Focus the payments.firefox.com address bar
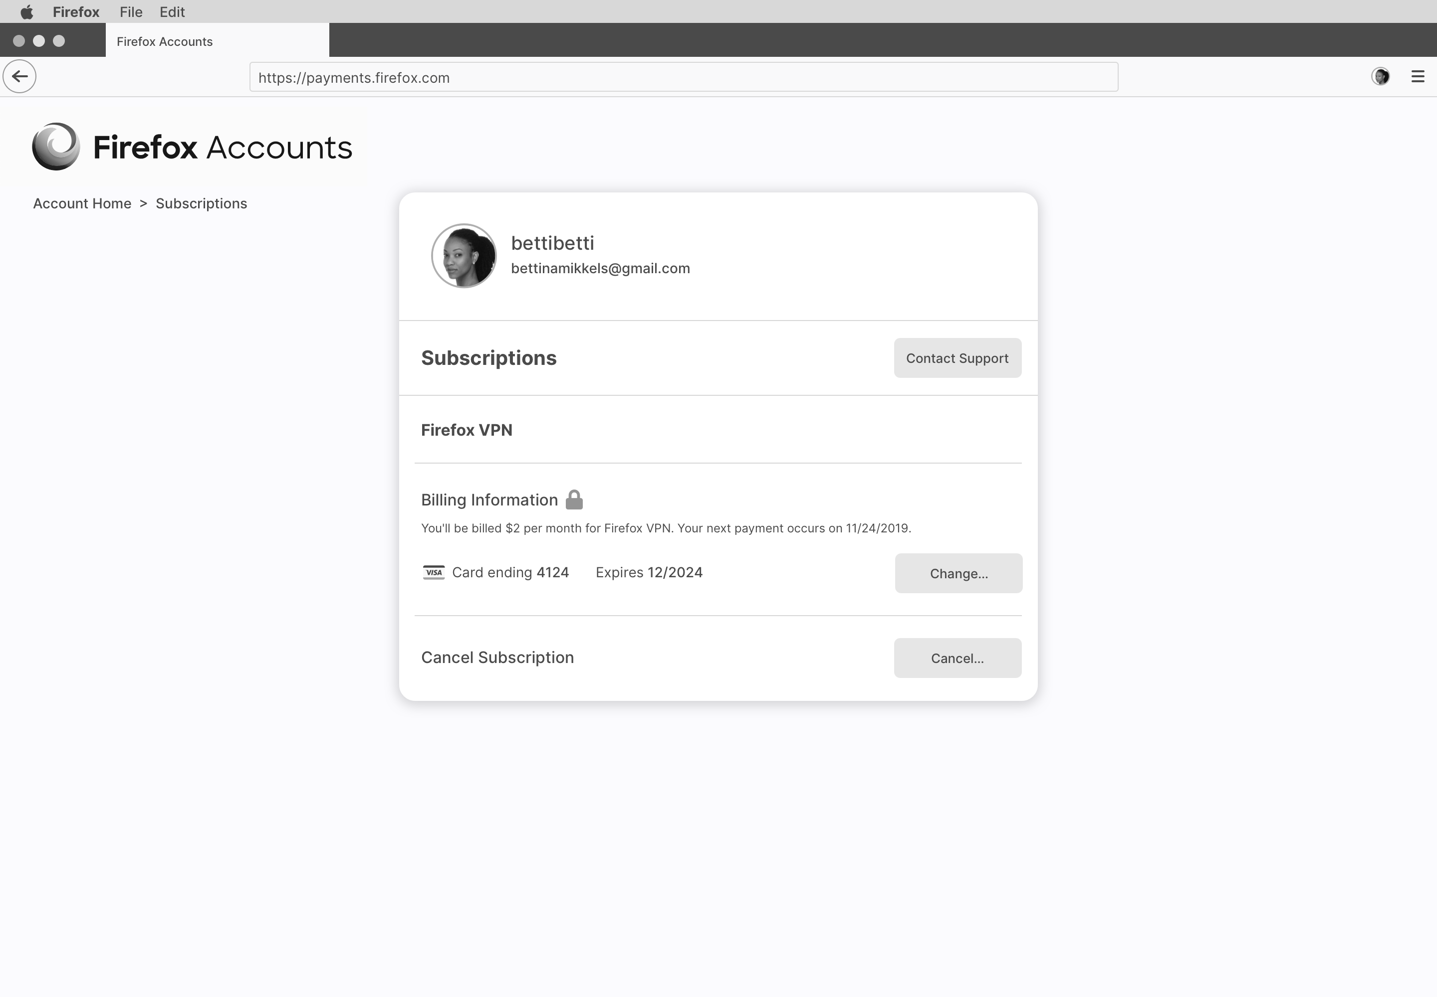Screen dimensions: 1437x997 click(684, 77)
